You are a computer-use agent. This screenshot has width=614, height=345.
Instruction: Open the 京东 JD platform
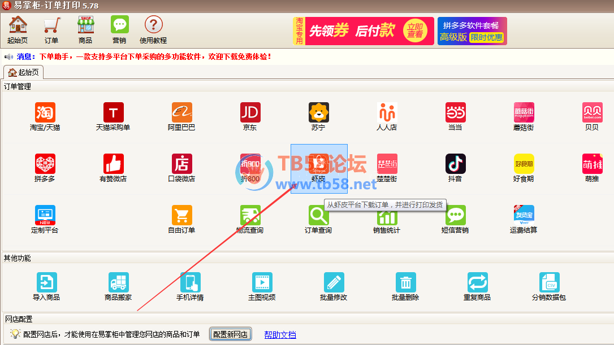click(250, 116)
